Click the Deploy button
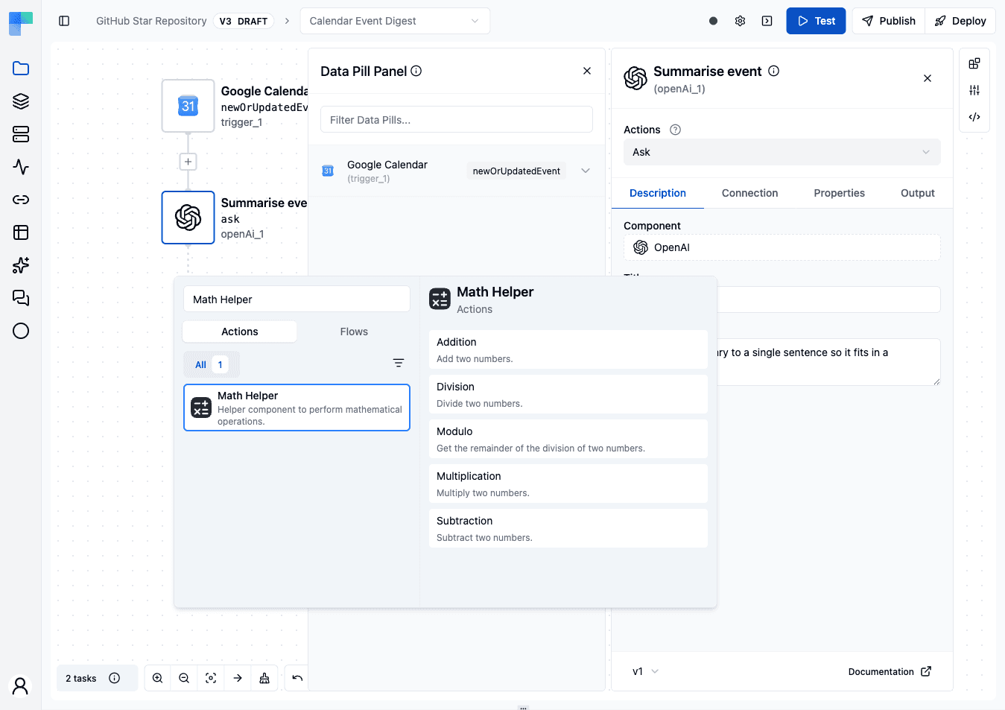This screenshot has height=710, width=1005. (x=960, y=21)
